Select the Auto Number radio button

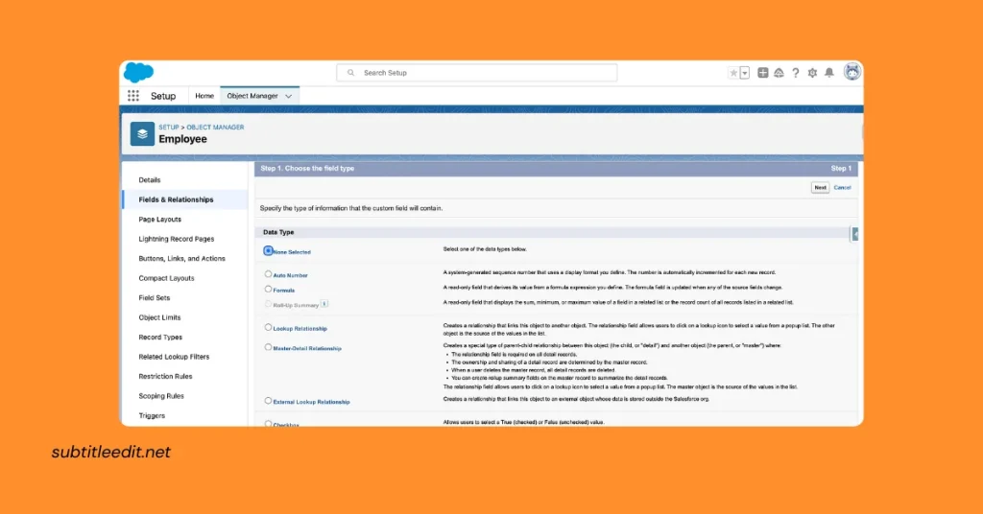(268, 274)
